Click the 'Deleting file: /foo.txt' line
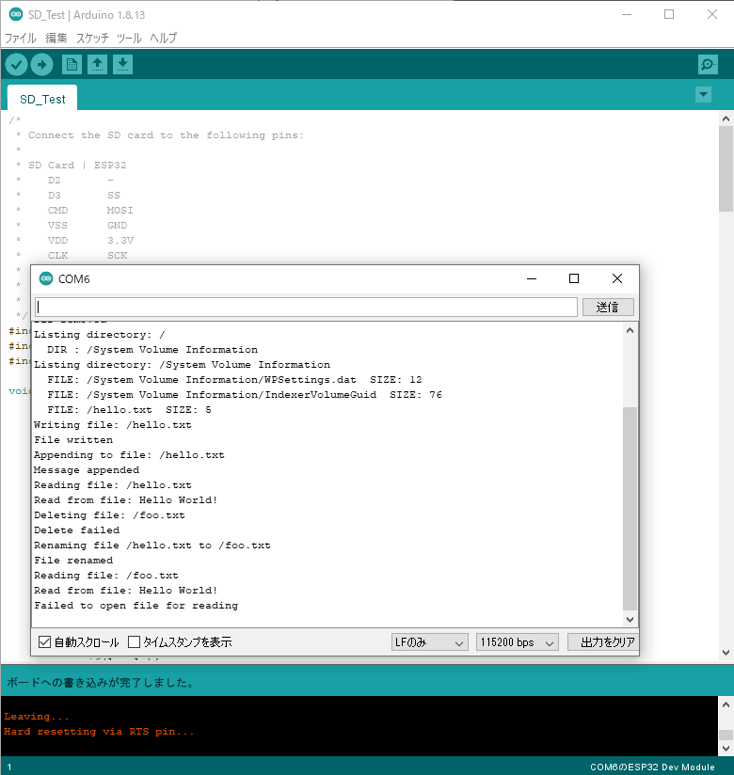734x775 pixels. click(109, 515)
